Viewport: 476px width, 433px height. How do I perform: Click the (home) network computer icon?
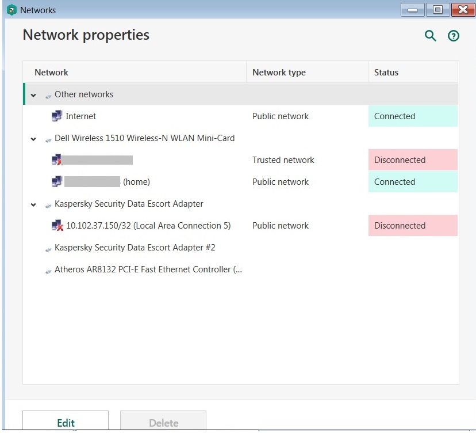pyautogui.click(x=57, y=182)
